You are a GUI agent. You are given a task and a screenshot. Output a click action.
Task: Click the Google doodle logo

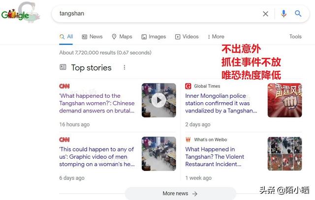point(21,13)
